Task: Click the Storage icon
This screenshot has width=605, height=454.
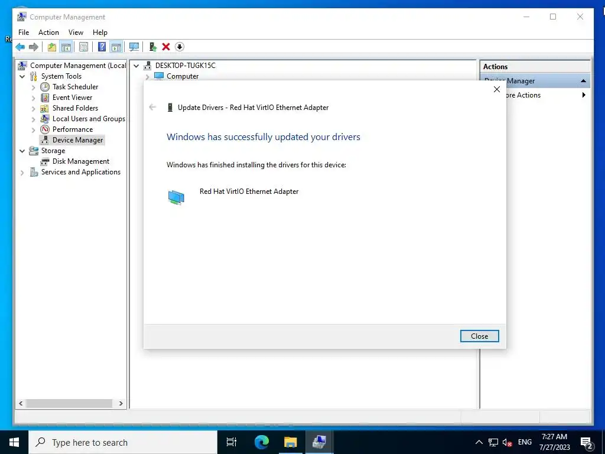Action: click(34, 151)
